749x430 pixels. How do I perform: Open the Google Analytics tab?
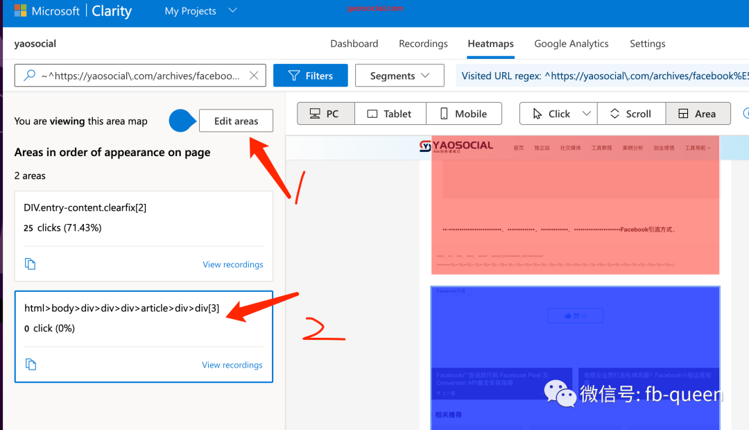[571, 44]
